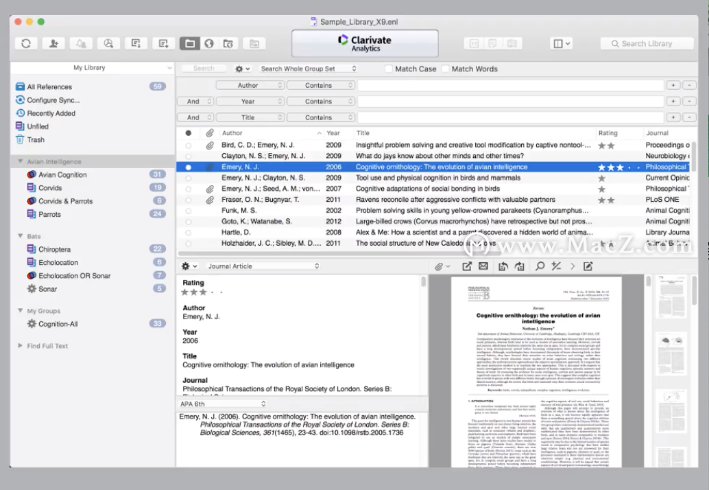This screenshot has width=709, height=490.
Task: Click the Find Full Text toolbar icon
Action: pos(108,43)
